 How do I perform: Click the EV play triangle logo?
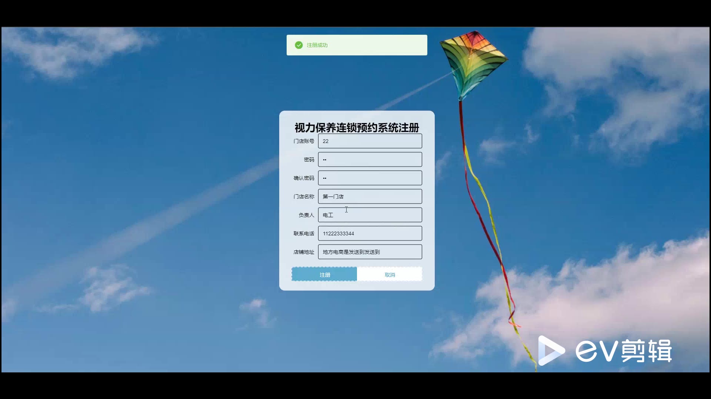tap(551, 351)
